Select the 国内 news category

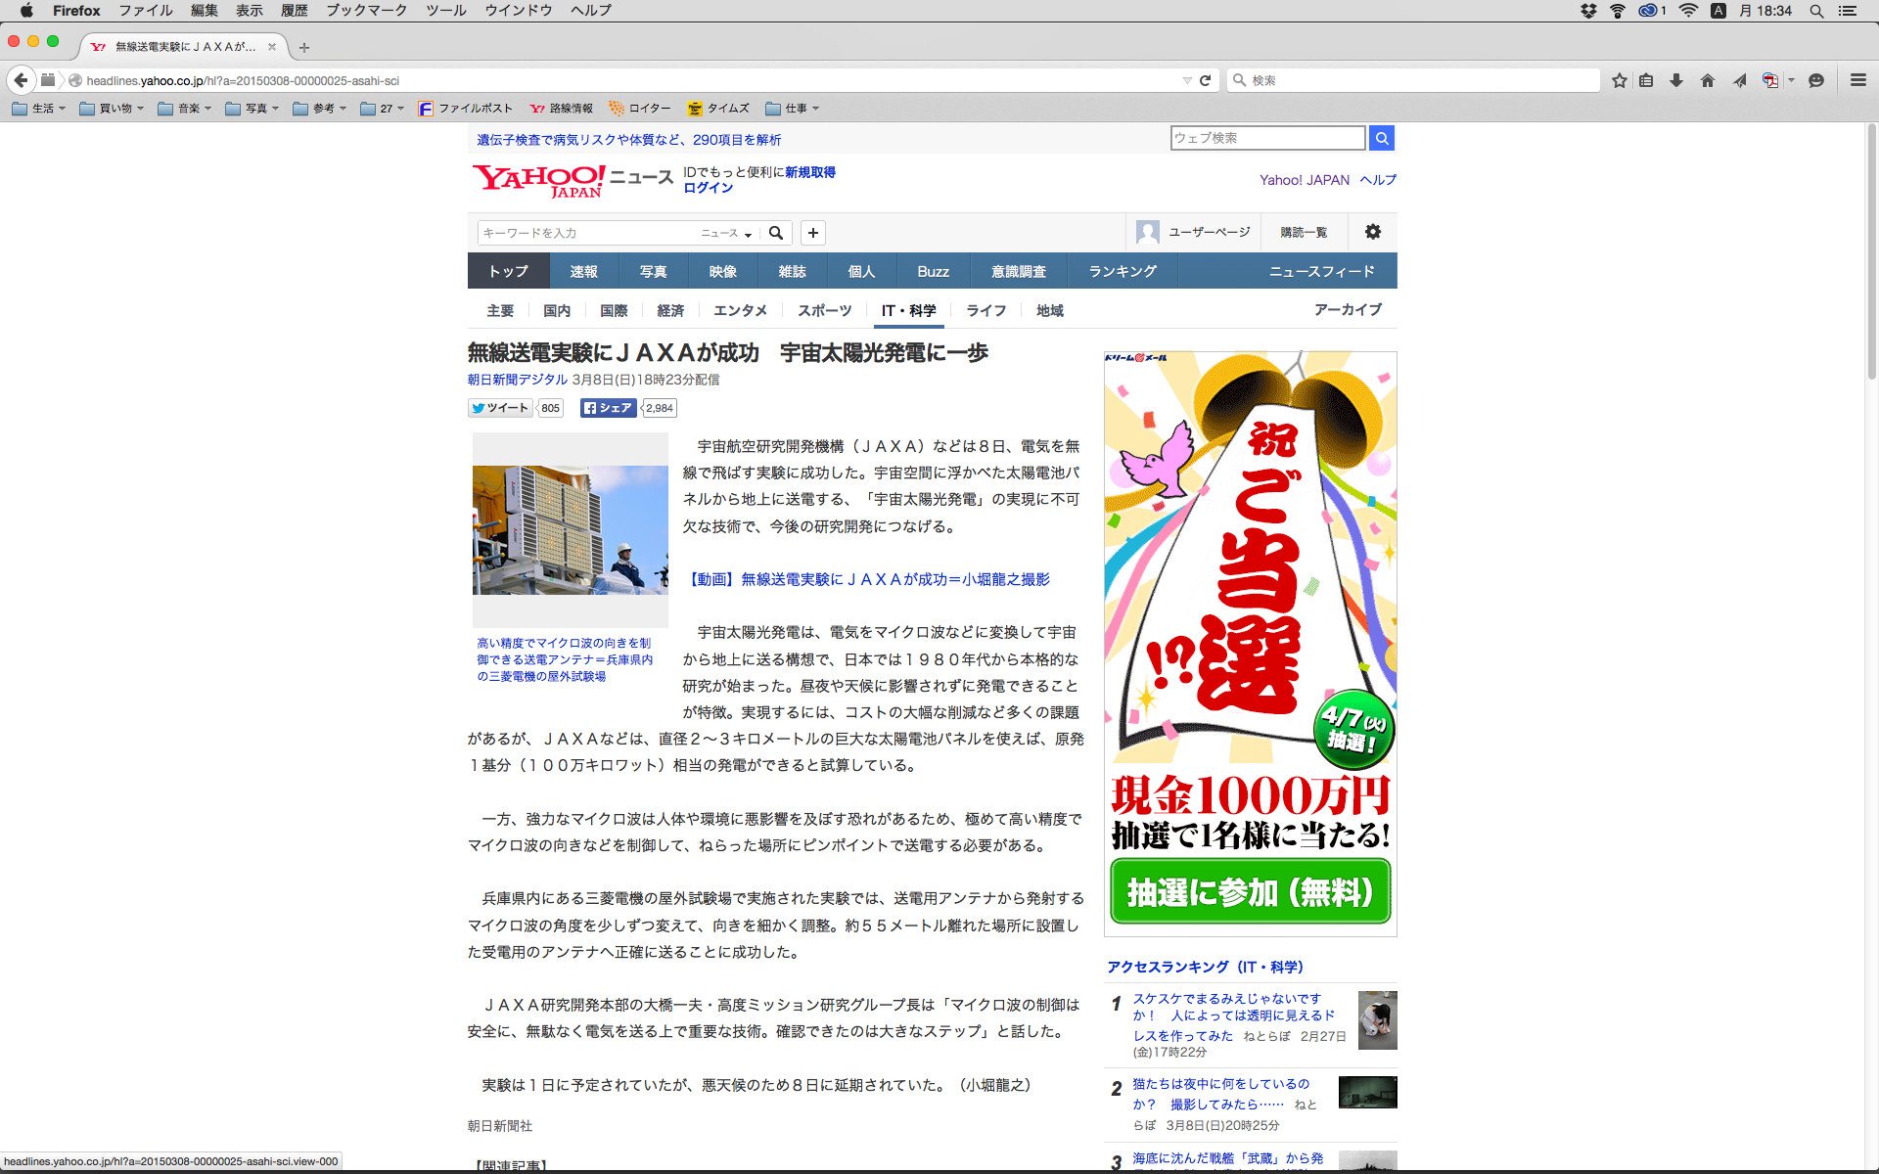point(557,310)
